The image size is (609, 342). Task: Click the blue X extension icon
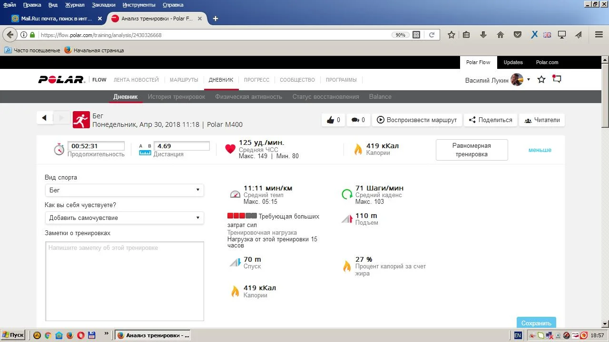(534, 35)
